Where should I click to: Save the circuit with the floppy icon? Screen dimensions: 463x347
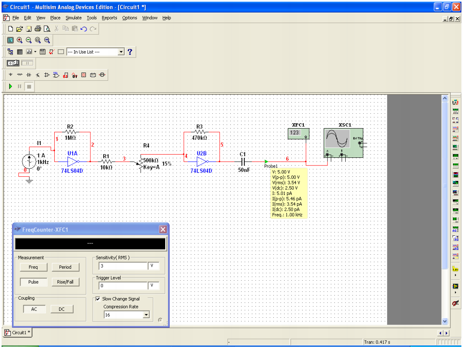click(29, 29)
